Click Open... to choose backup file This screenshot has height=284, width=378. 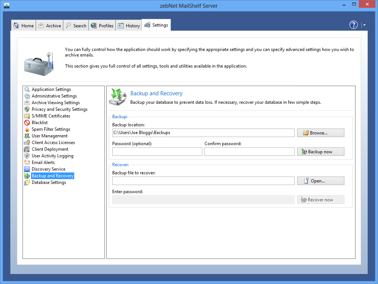click(320, 181)
